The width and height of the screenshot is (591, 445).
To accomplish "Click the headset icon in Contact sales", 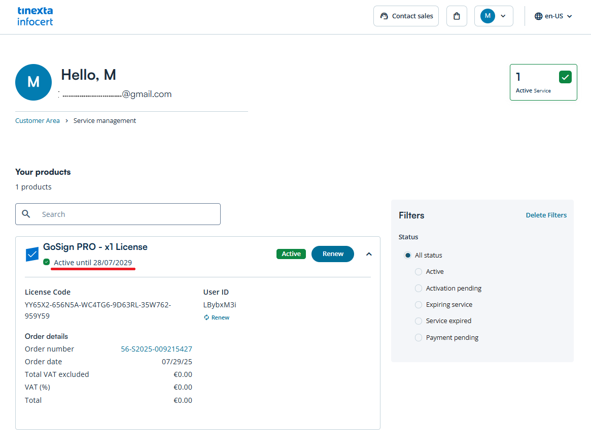I will click(384, 16).
